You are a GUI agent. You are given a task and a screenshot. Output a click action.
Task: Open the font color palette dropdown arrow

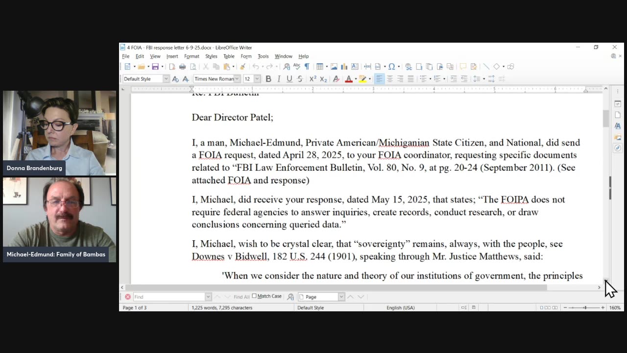pos(355,79)
